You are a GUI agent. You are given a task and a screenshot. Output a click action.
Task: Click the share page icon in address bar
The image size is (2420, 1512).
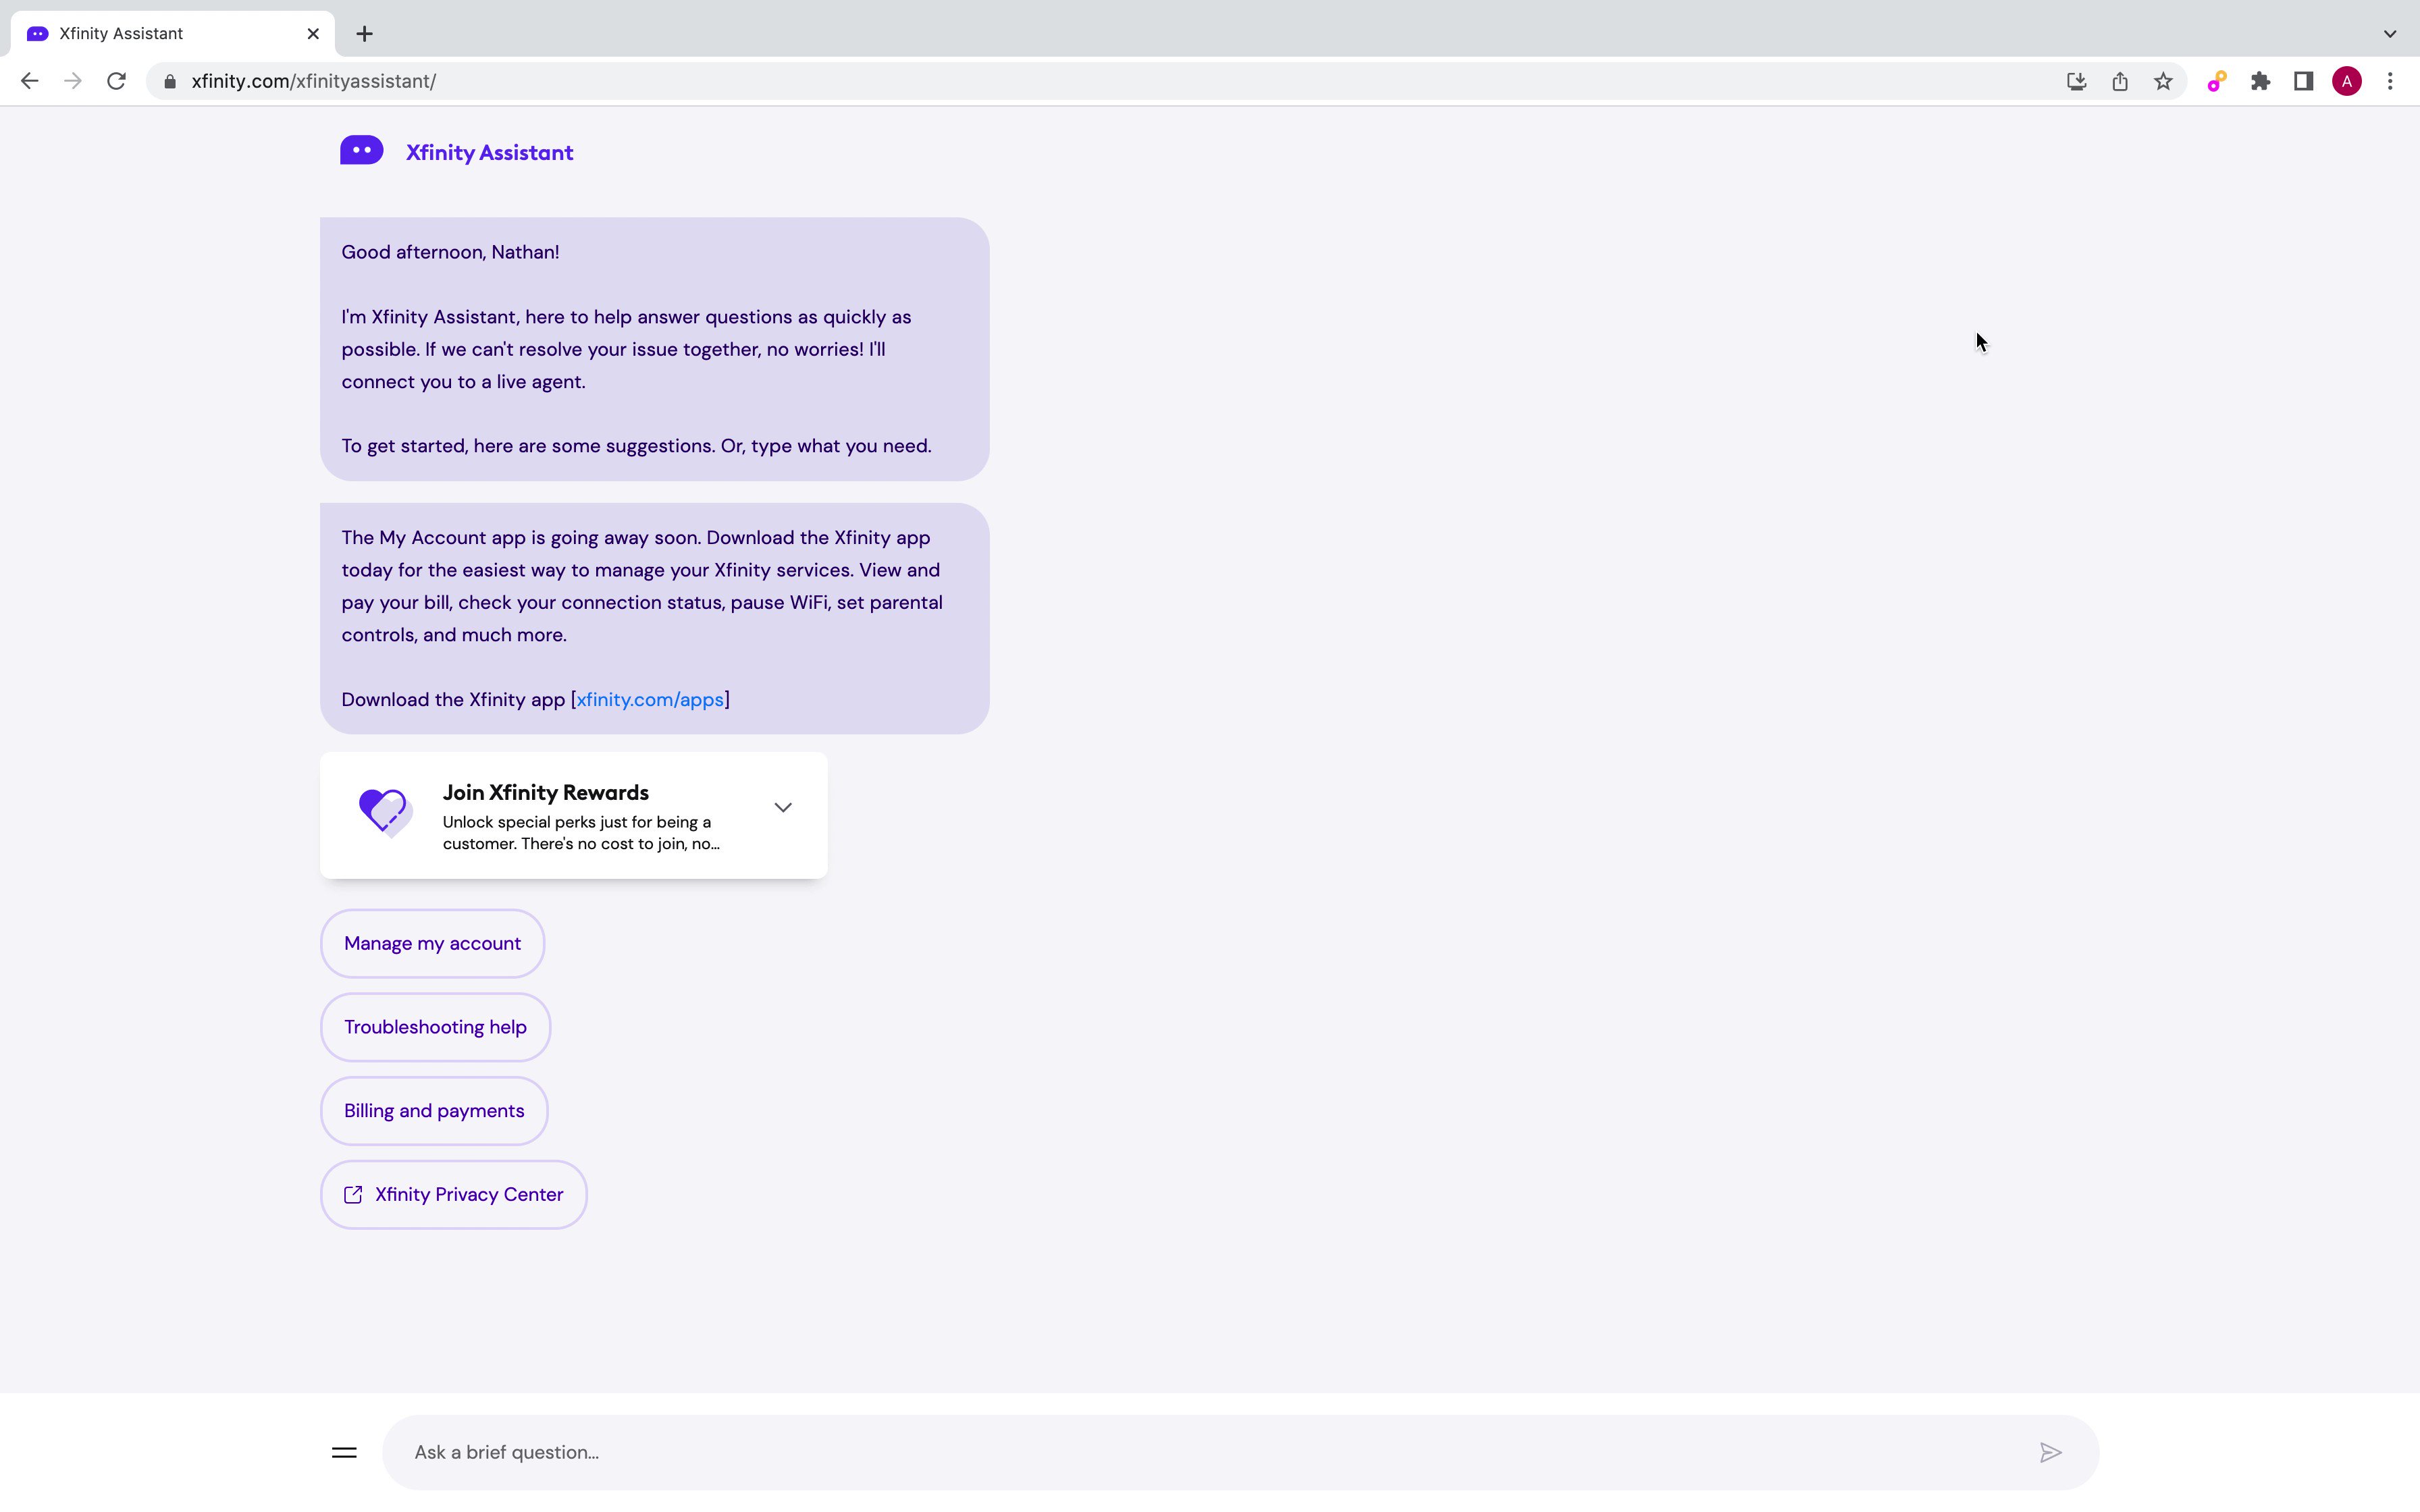pyautogui.click(x=2120, y=82)
